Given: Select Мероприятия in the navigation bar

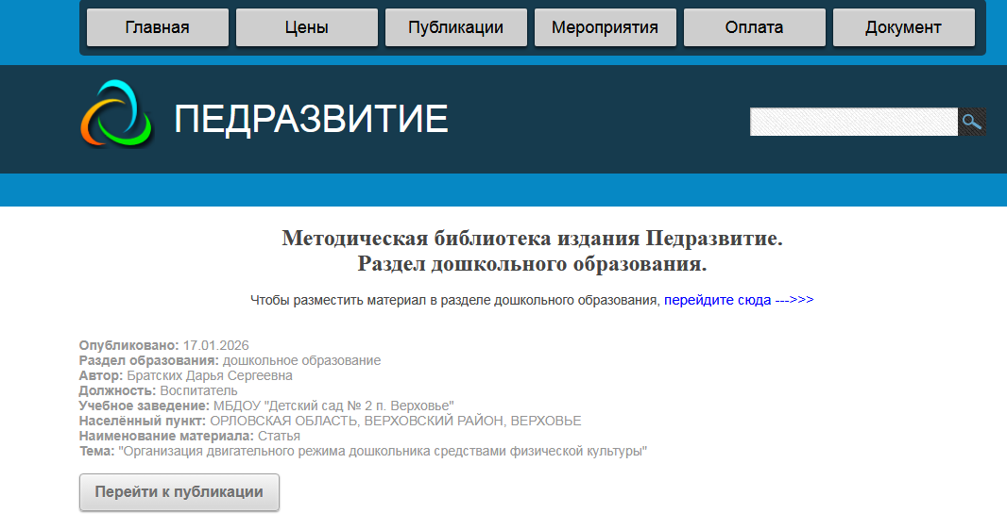Looking at the screenshot, I should [606, 27].
